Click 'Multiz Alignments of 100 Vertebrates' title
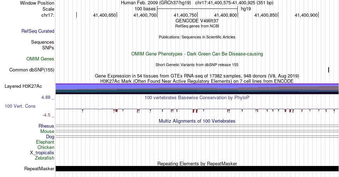The image size is (339, 177). pos(197,121)
